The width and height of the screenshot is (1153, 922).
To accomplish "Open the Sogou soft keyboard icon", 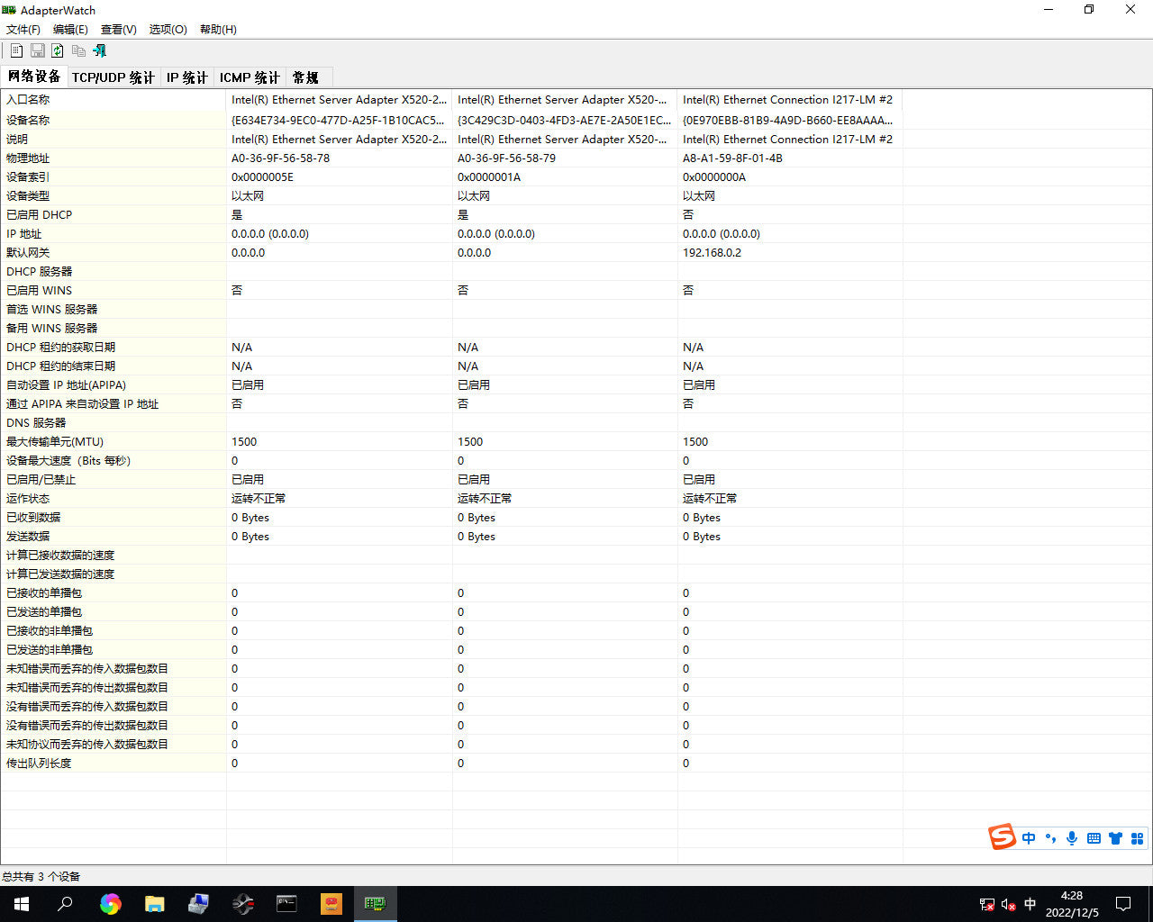I will click(x=1094, y=838).
